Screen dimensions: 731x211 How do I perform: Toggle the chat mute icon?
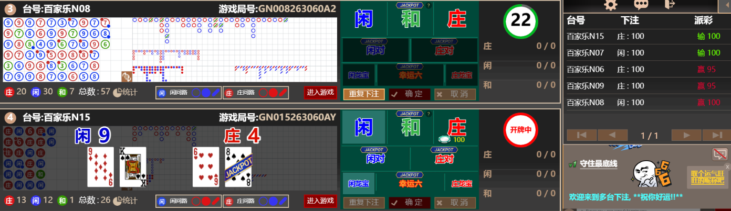click(x=719, y=154)
